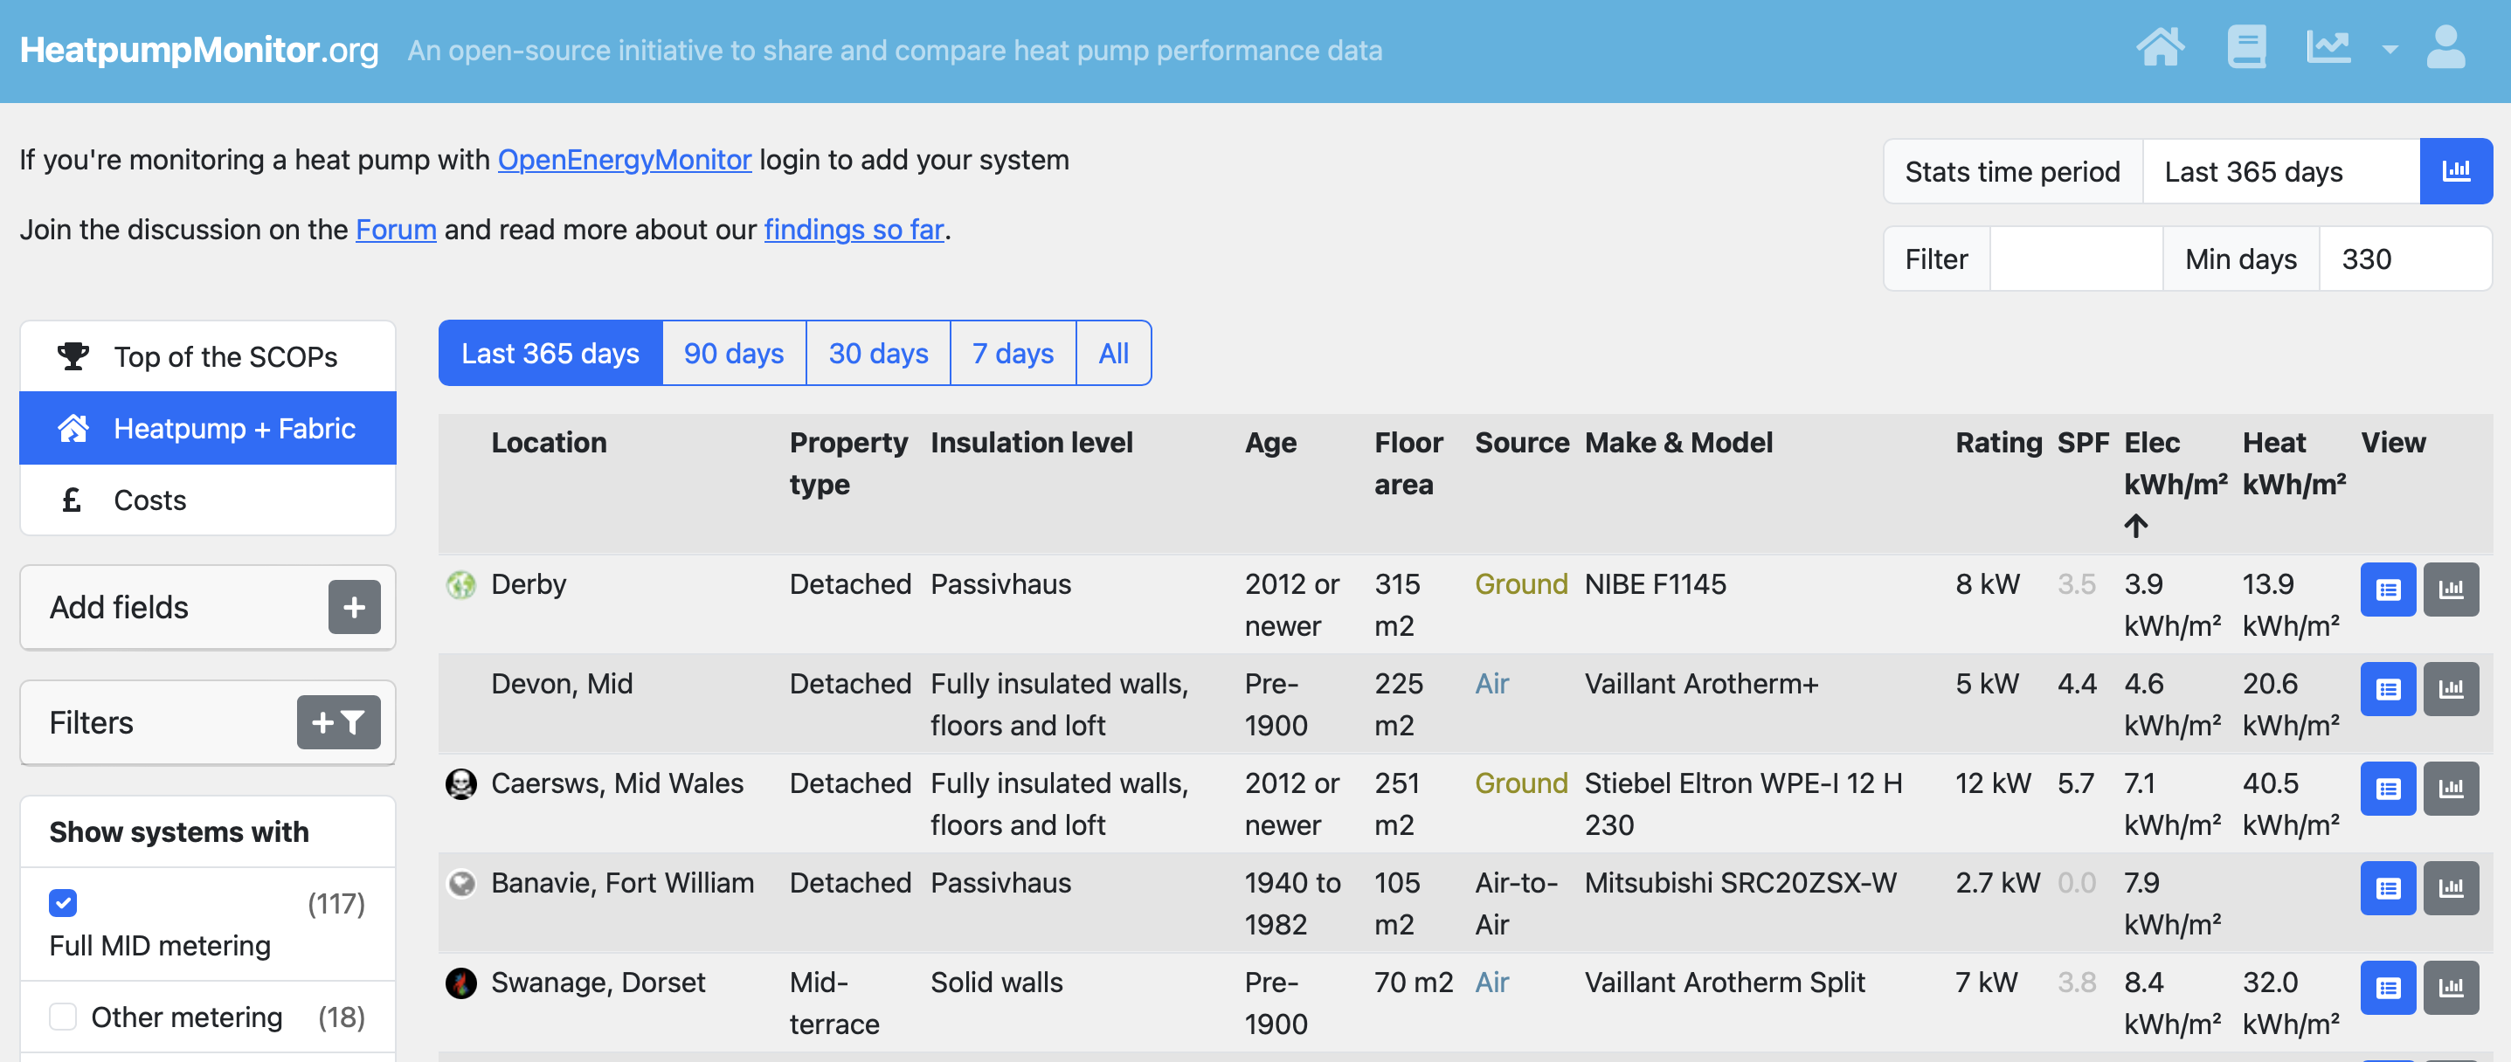Viewport: 2511px width, 1062px height.
Task: Select Heatpump + Fabric menu item
Action: click(x=208, y=428)
